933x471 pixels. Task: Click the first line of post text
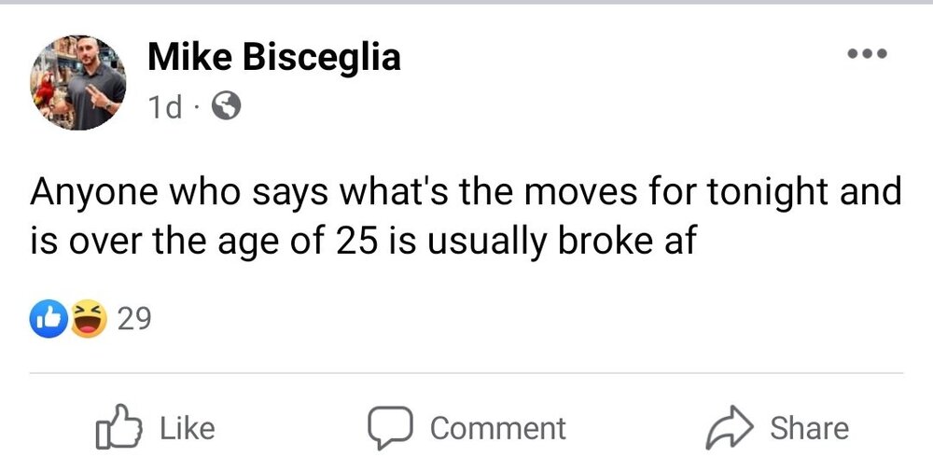466,193
